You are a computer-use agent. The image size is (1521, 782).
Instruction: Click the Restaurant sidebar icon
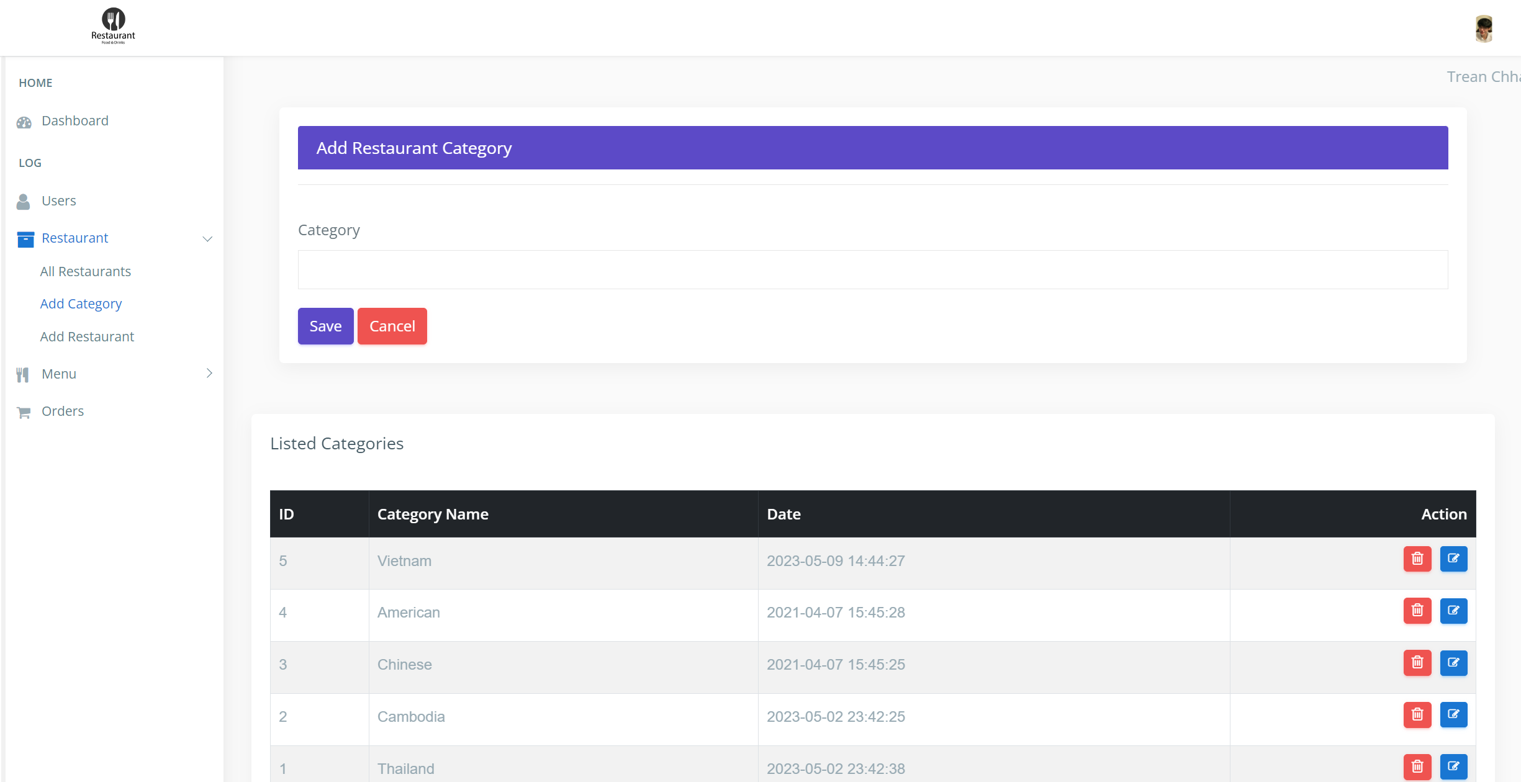[x=25, y=238]
